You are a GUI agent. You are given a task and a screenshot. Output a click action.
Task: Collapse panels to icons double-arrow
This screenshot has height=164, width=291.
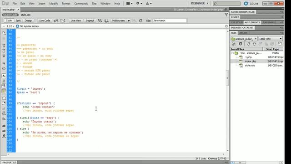[282, 9]
